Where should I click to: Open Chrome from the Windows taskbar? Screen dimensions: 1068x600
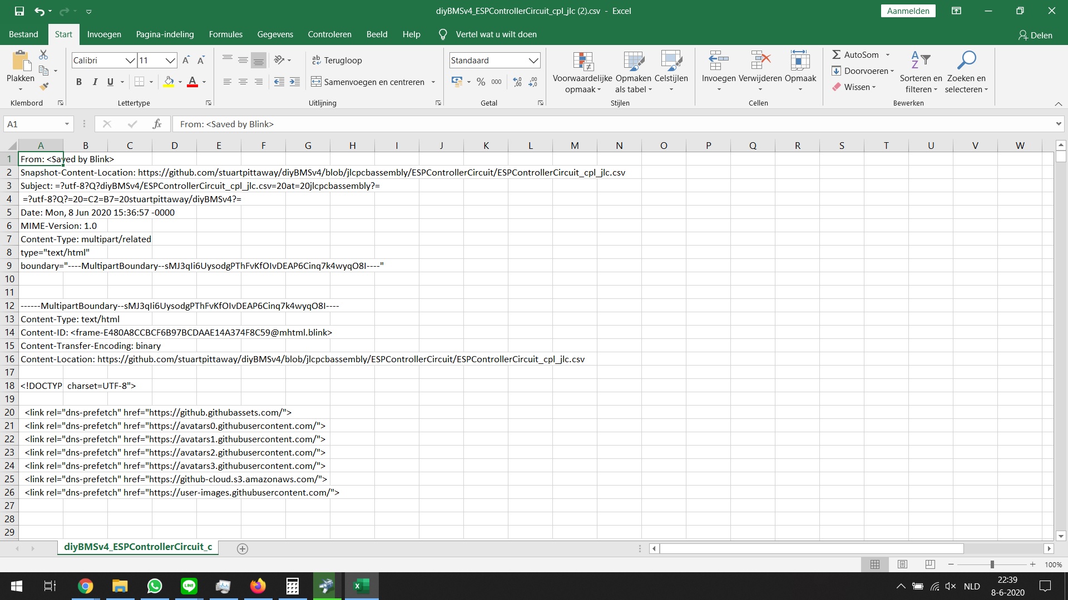point(85,586)
